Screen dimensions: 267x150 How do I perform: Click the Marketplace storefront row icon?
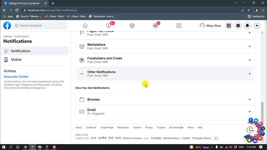tap(82, 46)
